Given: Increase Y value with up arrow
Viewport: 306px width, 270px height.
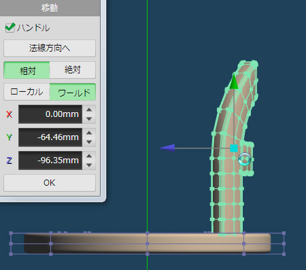Looking at the screenshot, I should [89, 133].
